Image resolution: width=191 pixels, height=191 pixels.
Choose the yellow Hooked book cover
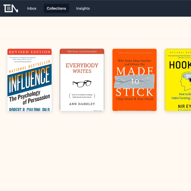click(178, 80)
